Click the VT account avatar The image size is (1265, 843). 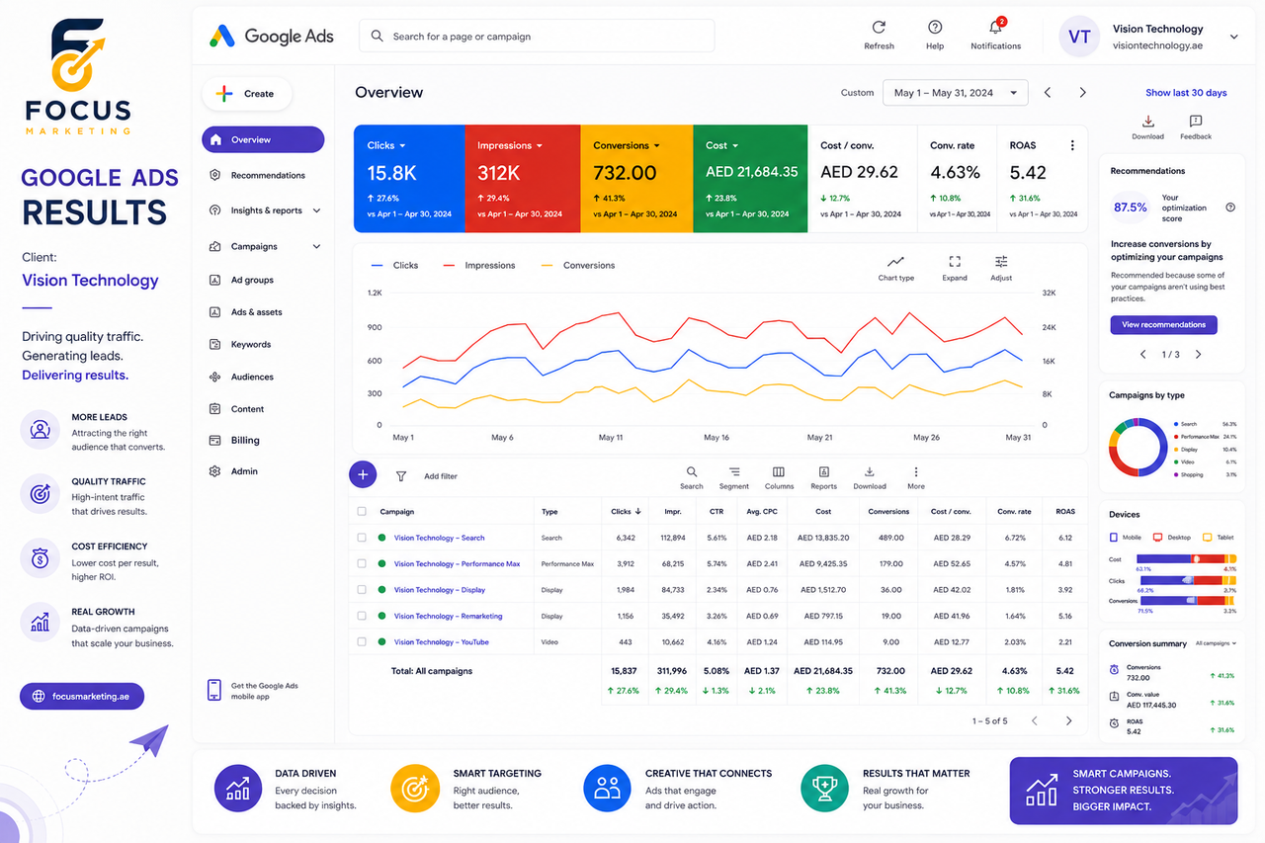coord(1079,37)
